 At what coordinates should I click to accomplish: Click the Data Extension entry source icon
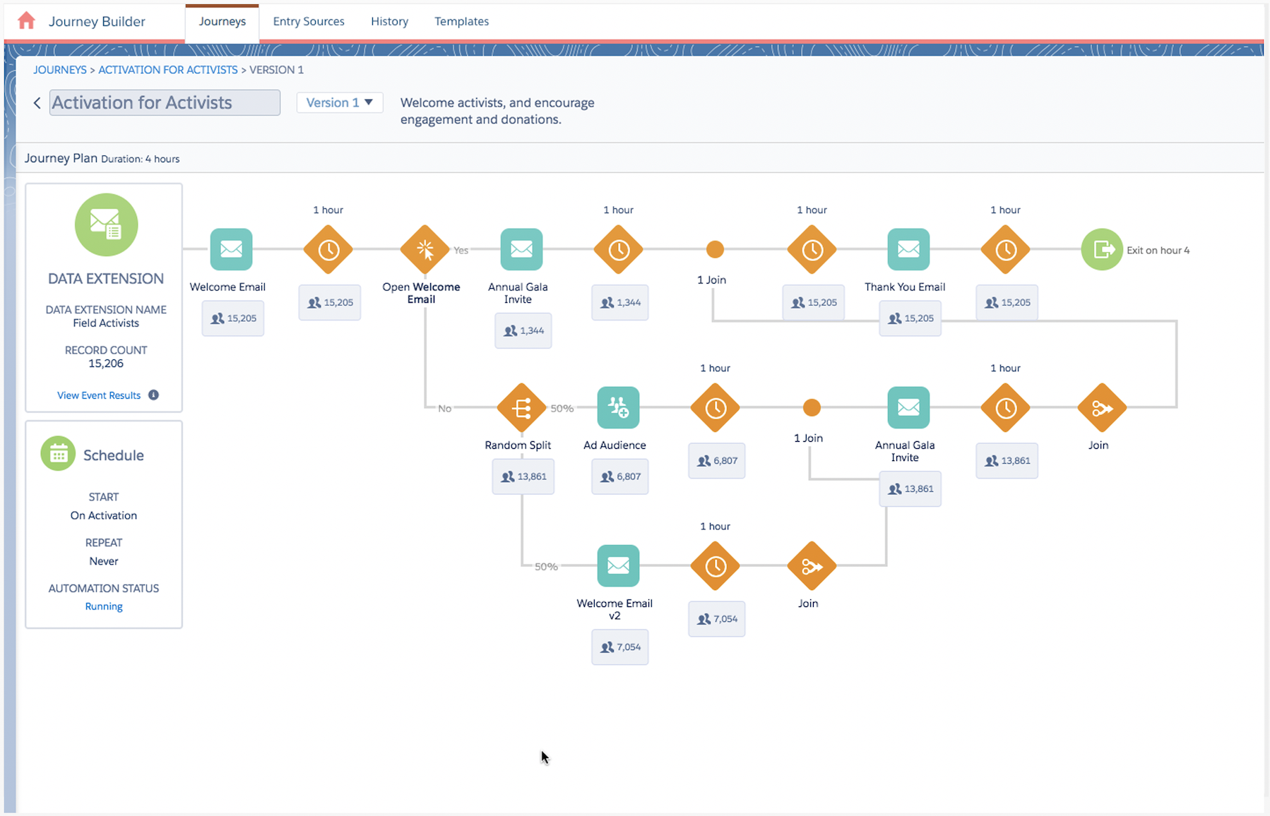(x=106, y=225)
